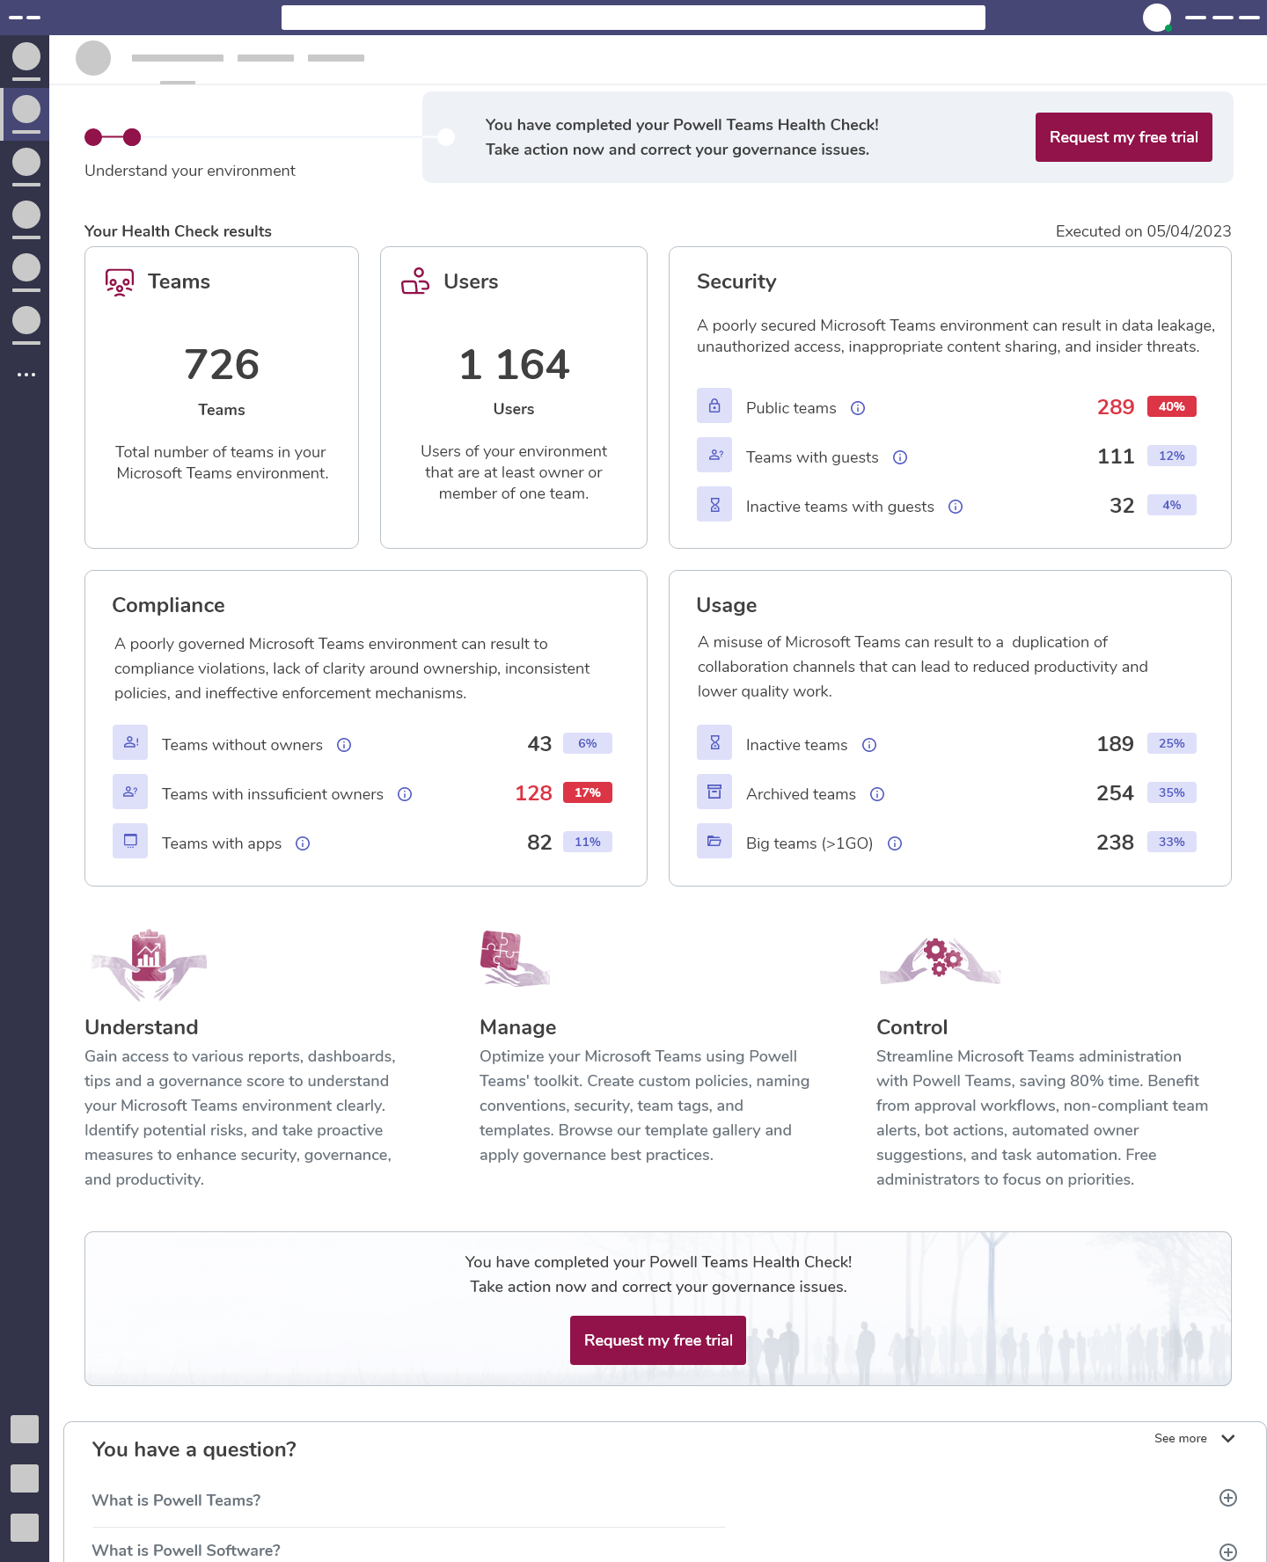Click the app logo circle in header
1267x1562 pixels.
click(93, 58)
